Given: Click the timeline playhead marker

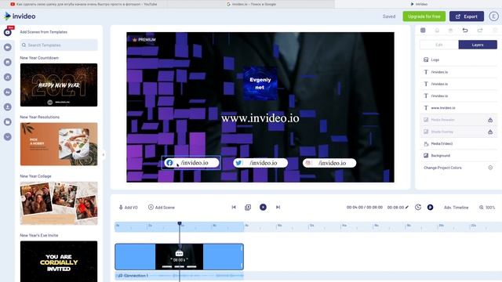Looking at the screenshot, I should click(180, 223).
